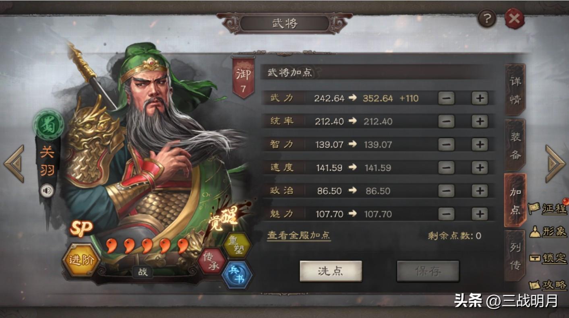
Task: Open the 形象 appearance option
Action: 548,232
